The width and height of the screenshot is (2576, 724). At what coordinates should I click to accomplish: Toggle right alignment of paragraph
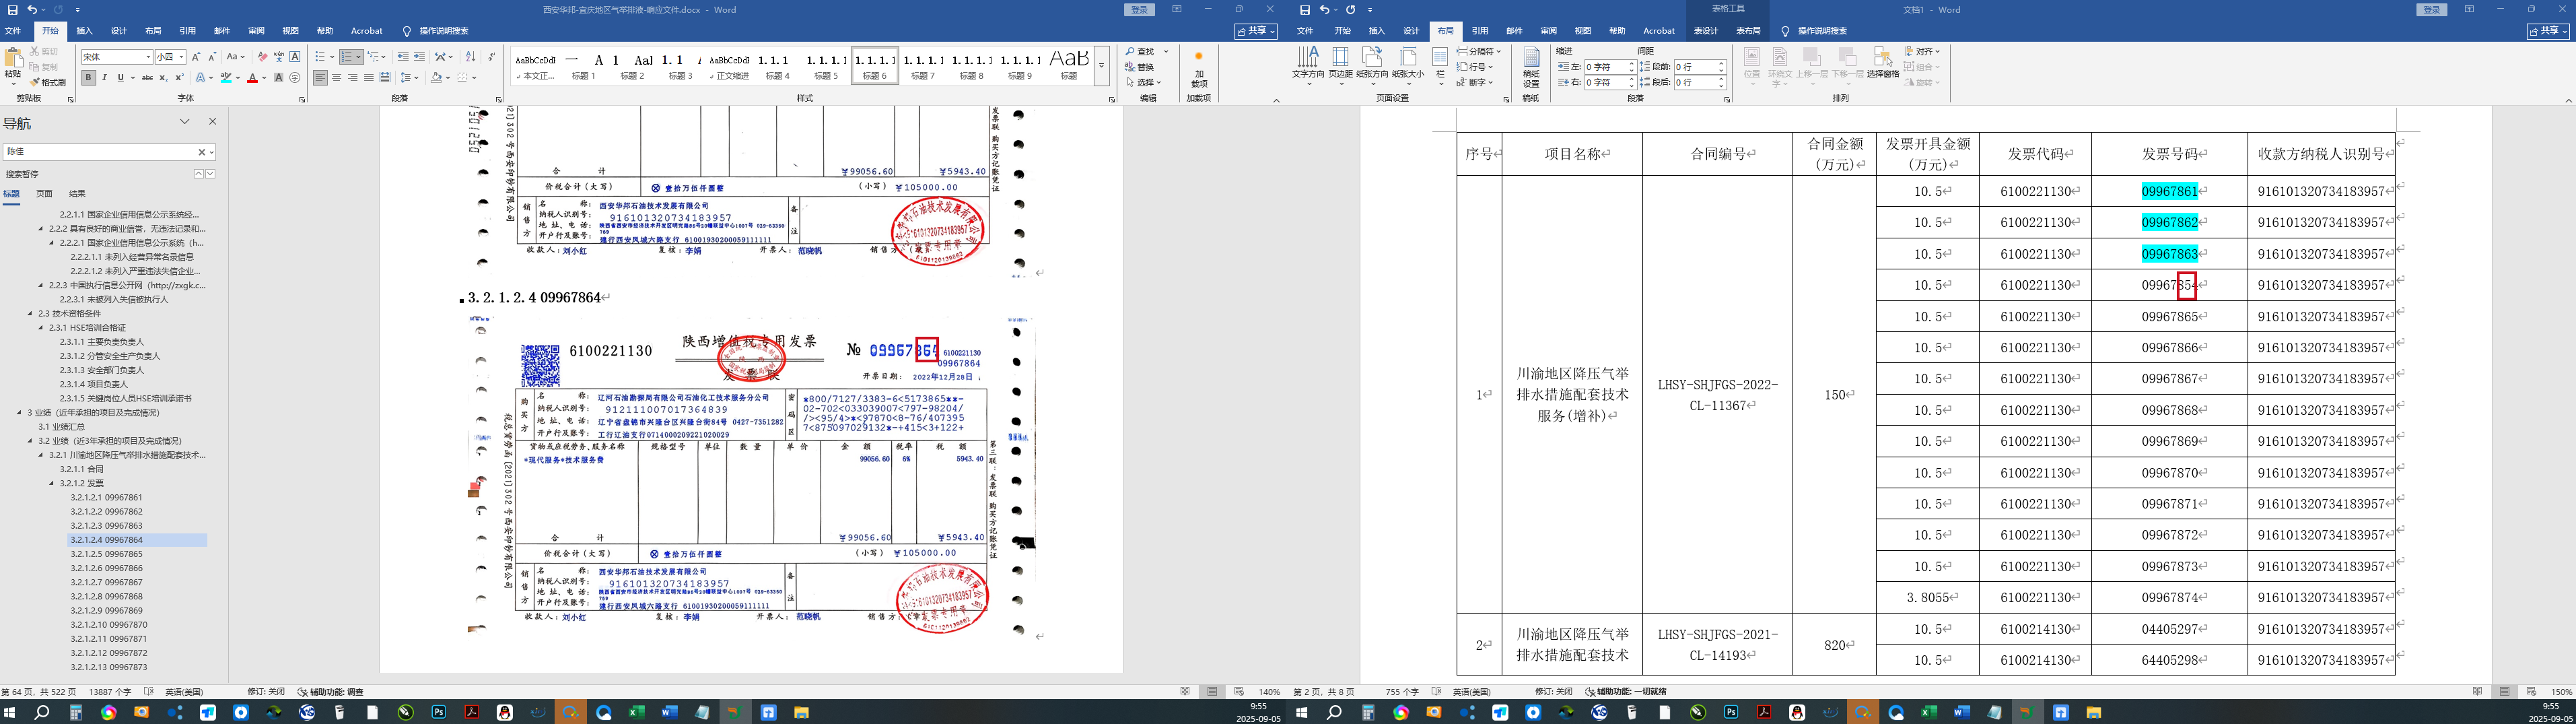(353, 78)
